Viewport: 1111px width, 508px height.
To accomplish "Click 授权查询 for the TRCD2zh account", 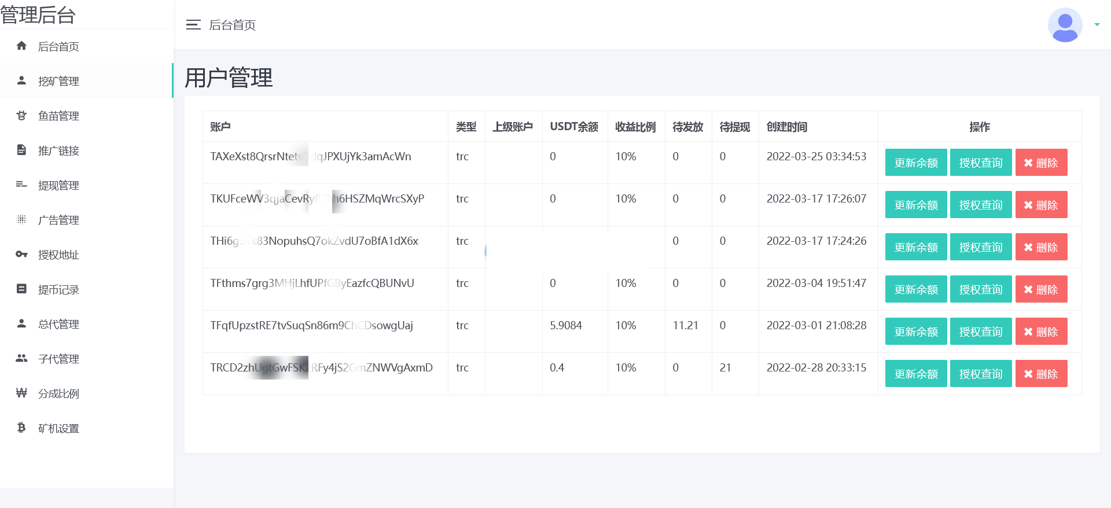I will (x=980, y=374).
